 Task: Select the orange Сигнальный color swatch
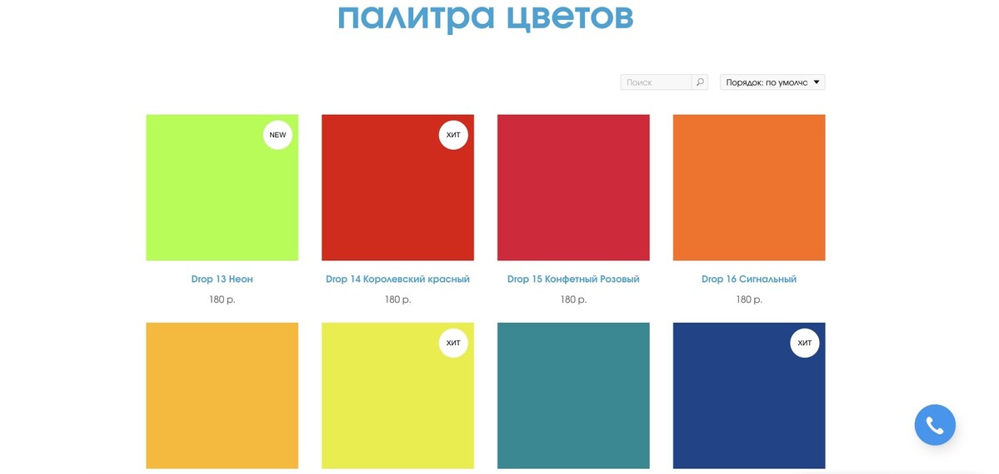[x=749, y=188]
